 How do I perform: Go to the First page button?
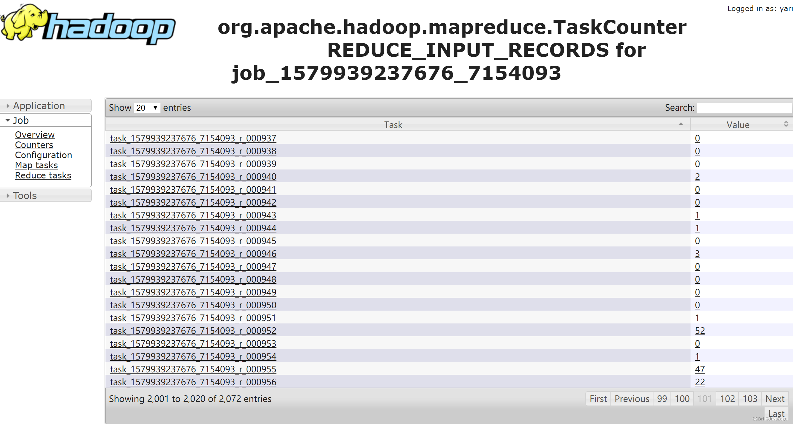pos(598,399)
